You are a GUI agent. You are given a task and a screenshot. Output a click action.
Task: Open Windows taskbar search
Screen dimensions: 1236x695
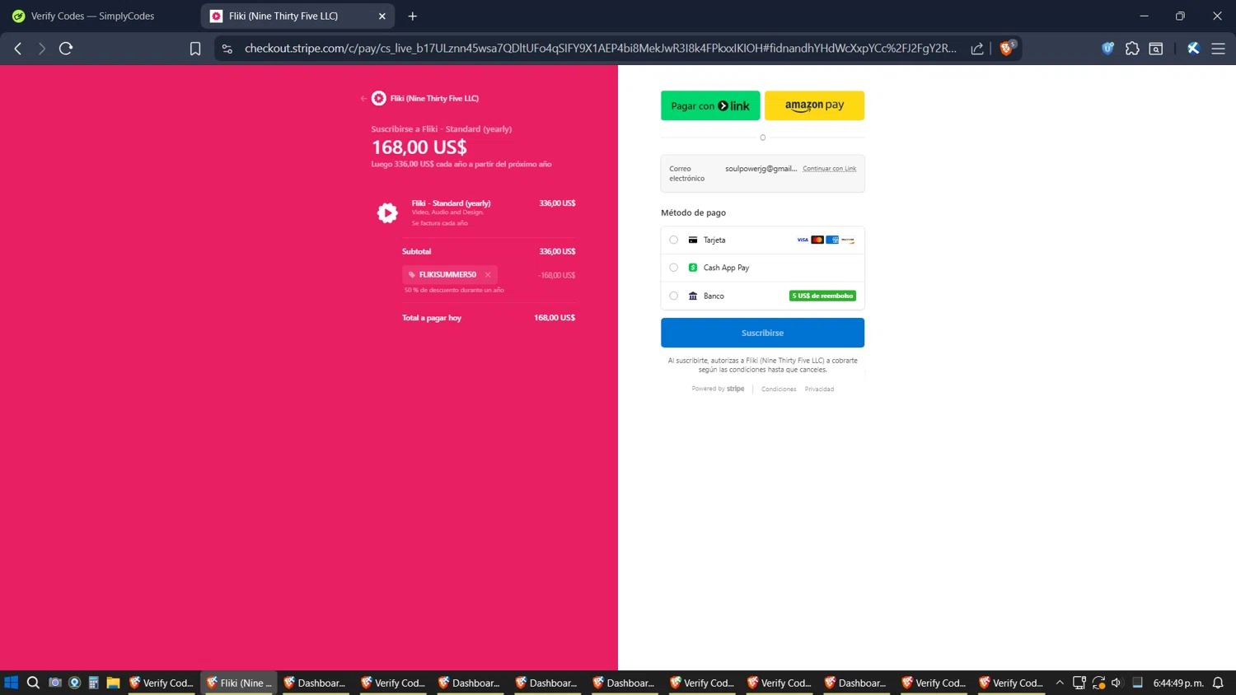coord(33,683)
